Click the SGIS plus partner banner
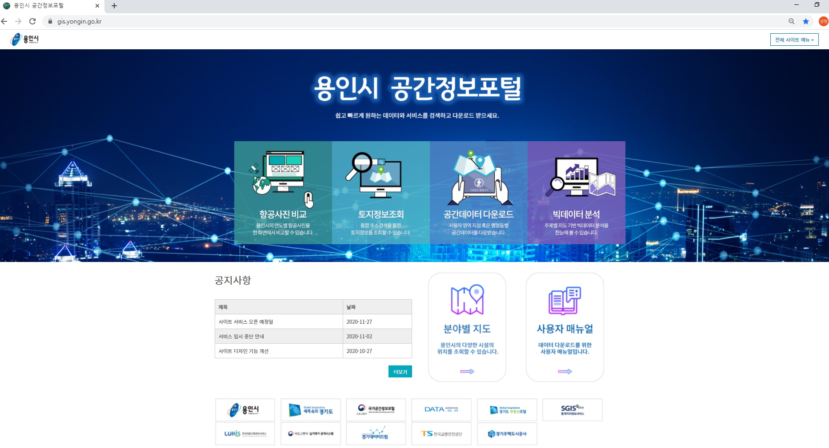This screenshot has width=829, height=448. (572, 409)
